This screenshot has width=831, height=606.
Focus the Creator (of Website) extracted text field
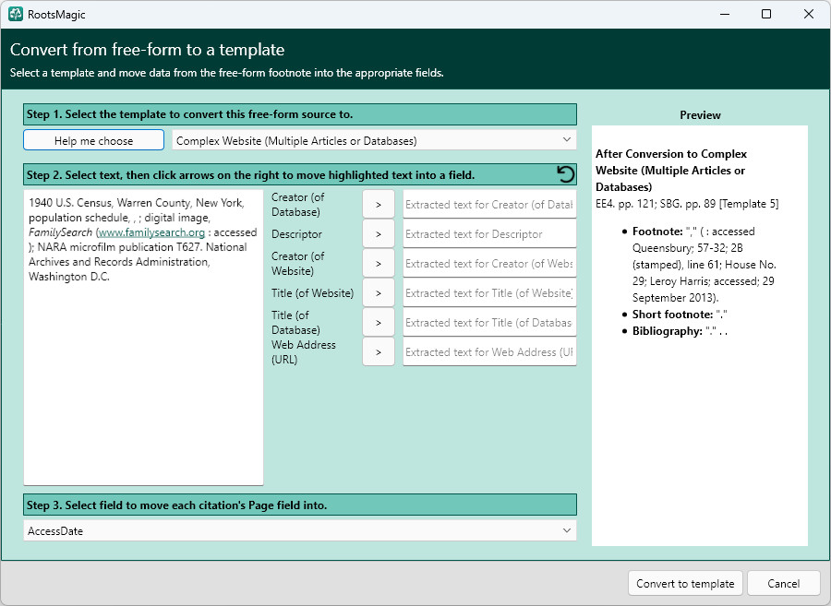point(489,264)
